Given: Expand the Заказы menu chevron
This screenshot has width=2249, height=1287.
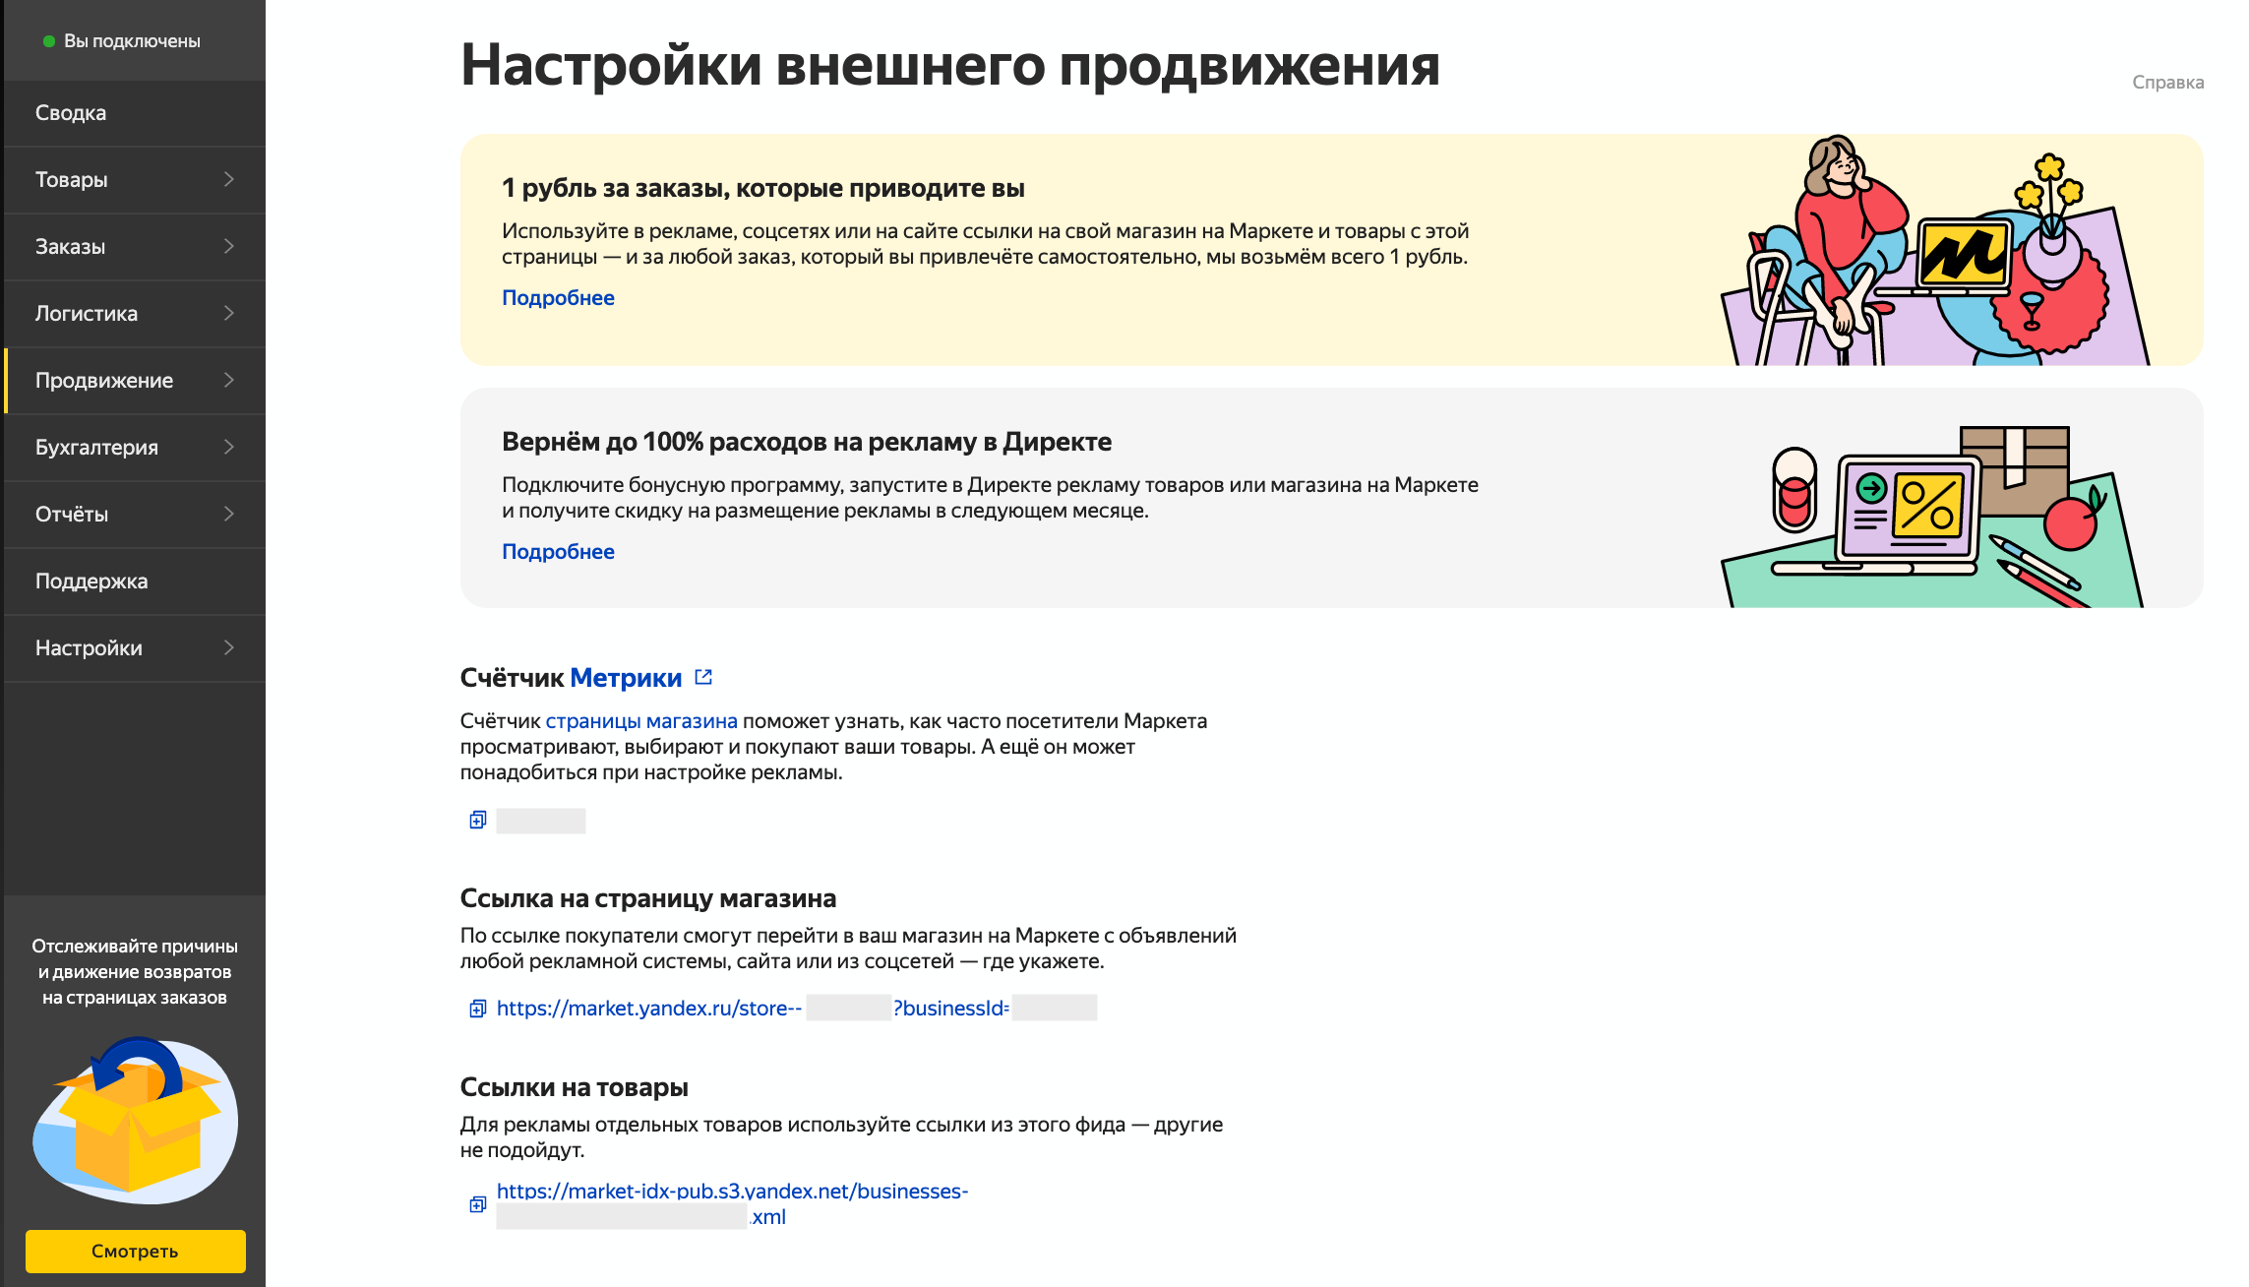Looking at the screenshot, I should [x=228, y=246].
